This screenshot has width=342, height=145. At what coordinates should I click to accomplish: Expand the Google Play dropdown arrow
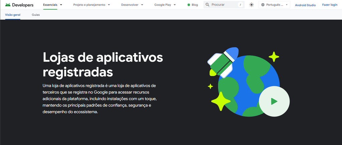point(175,5)
